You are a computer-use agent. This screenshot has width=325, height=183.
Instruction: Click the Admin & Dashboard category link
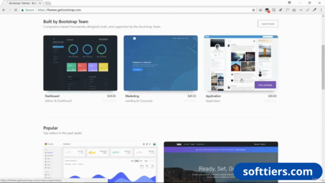coord(58,101)
